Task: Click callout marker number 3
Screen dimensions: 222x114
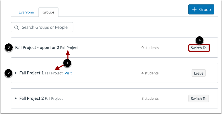Action: 9,48
